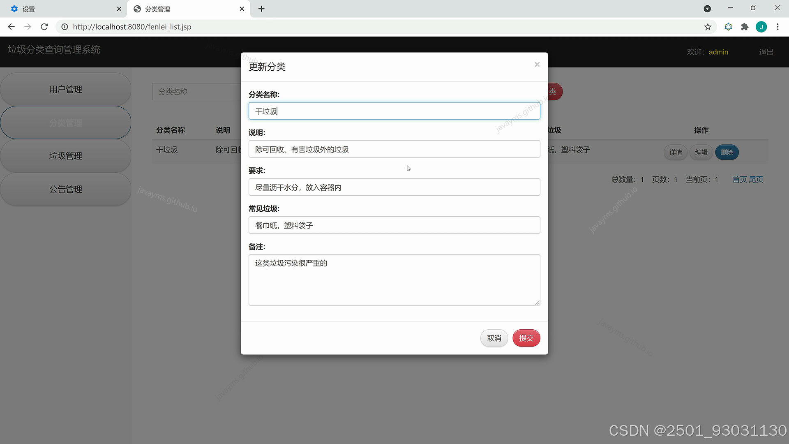Click the textarea resize handle of 备注
Image resolution: width=789 pixels, height=444 pixels.
click(x=538, y=303)
